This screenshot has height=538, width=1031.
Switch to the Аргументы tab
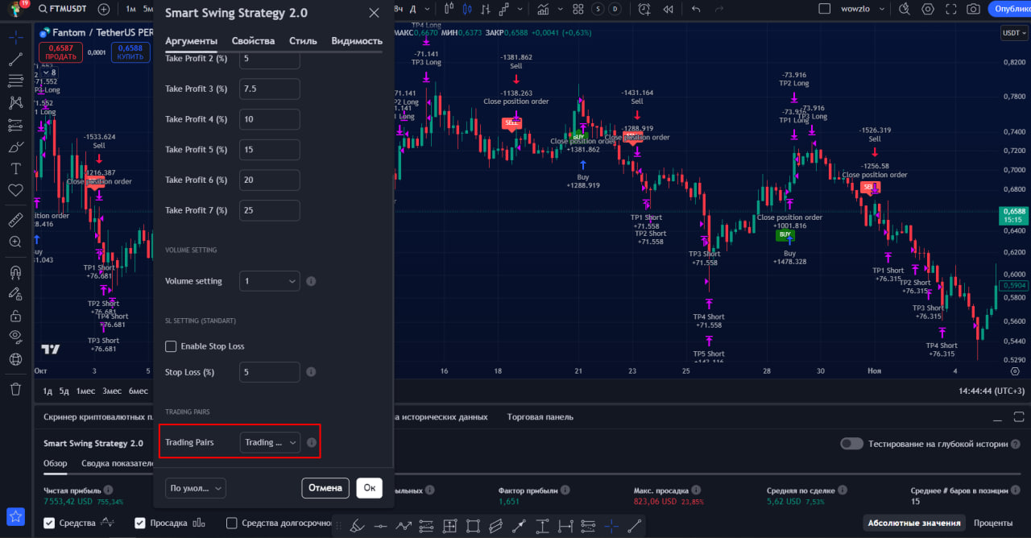click(191, 41)
